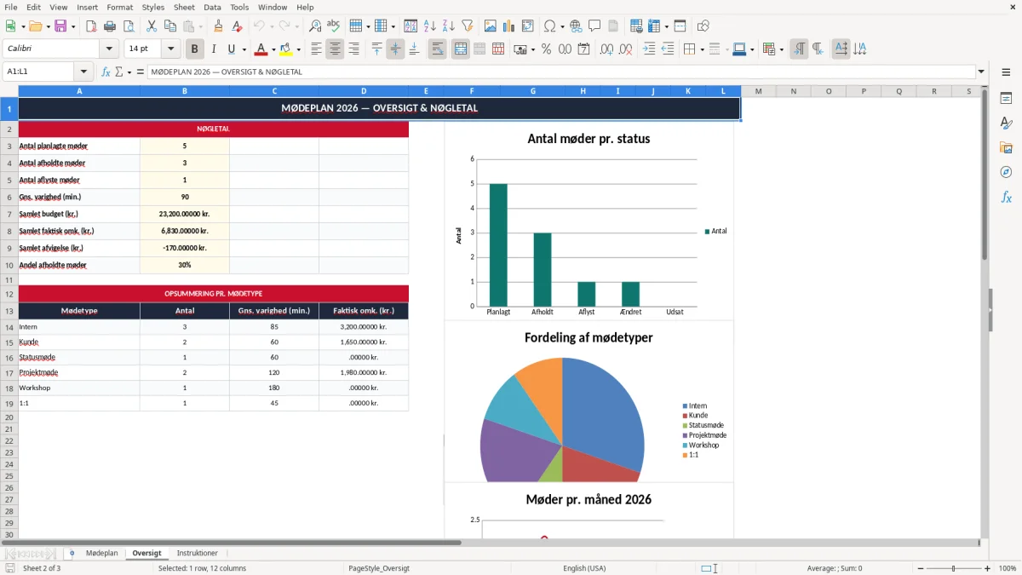The height and width of the screenshot is (575, 1022).
Task: Apply the red font color swatch
Action: pyautogui.click(x=261, y=49)
